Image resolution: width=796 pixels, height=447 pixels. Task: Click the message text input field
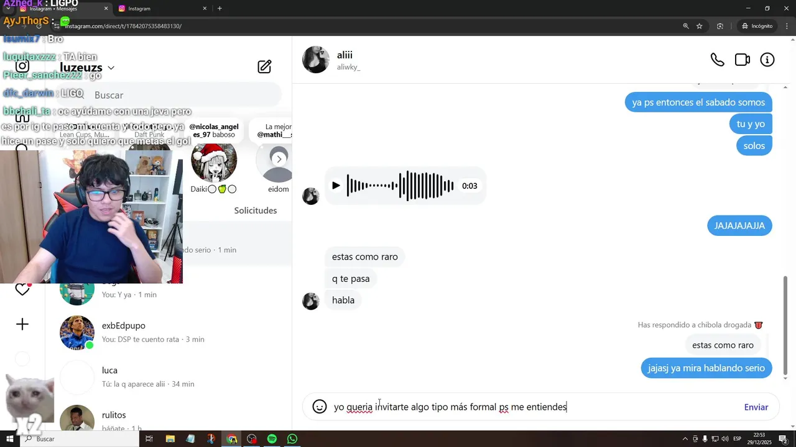(x=535, y=407)
